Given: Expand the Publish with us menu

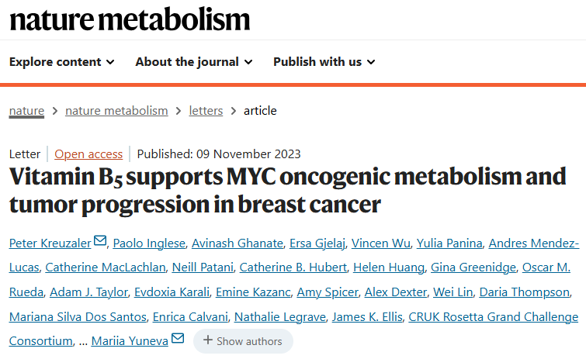Looking at the screenshot, I should [x=324, y=62].
